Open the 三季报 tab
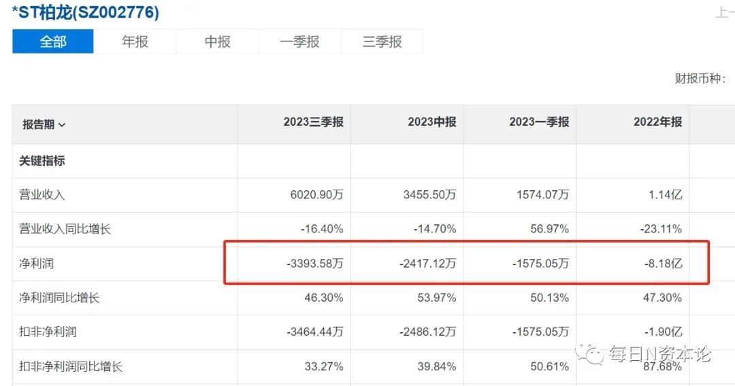Image resolution: width=735 pixels, height=386 pixels. click(x=382, y=41)
